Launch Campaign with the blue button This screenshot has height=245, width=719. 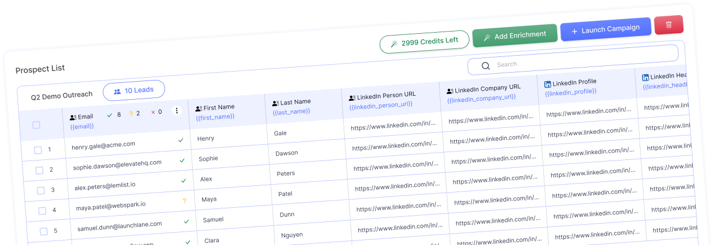[606, 29]
